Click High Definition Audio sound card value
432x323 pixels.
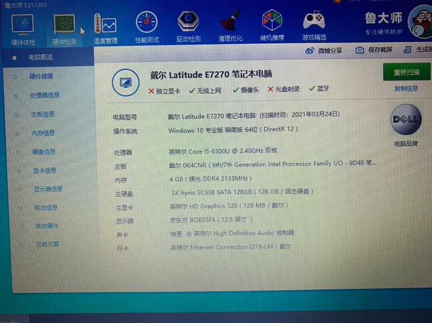[x=232, y=234]
